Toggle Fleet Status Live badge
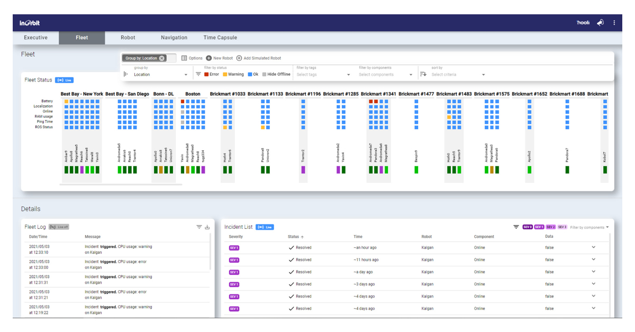This screenshot has width=635, height=332. click(64, 80)
